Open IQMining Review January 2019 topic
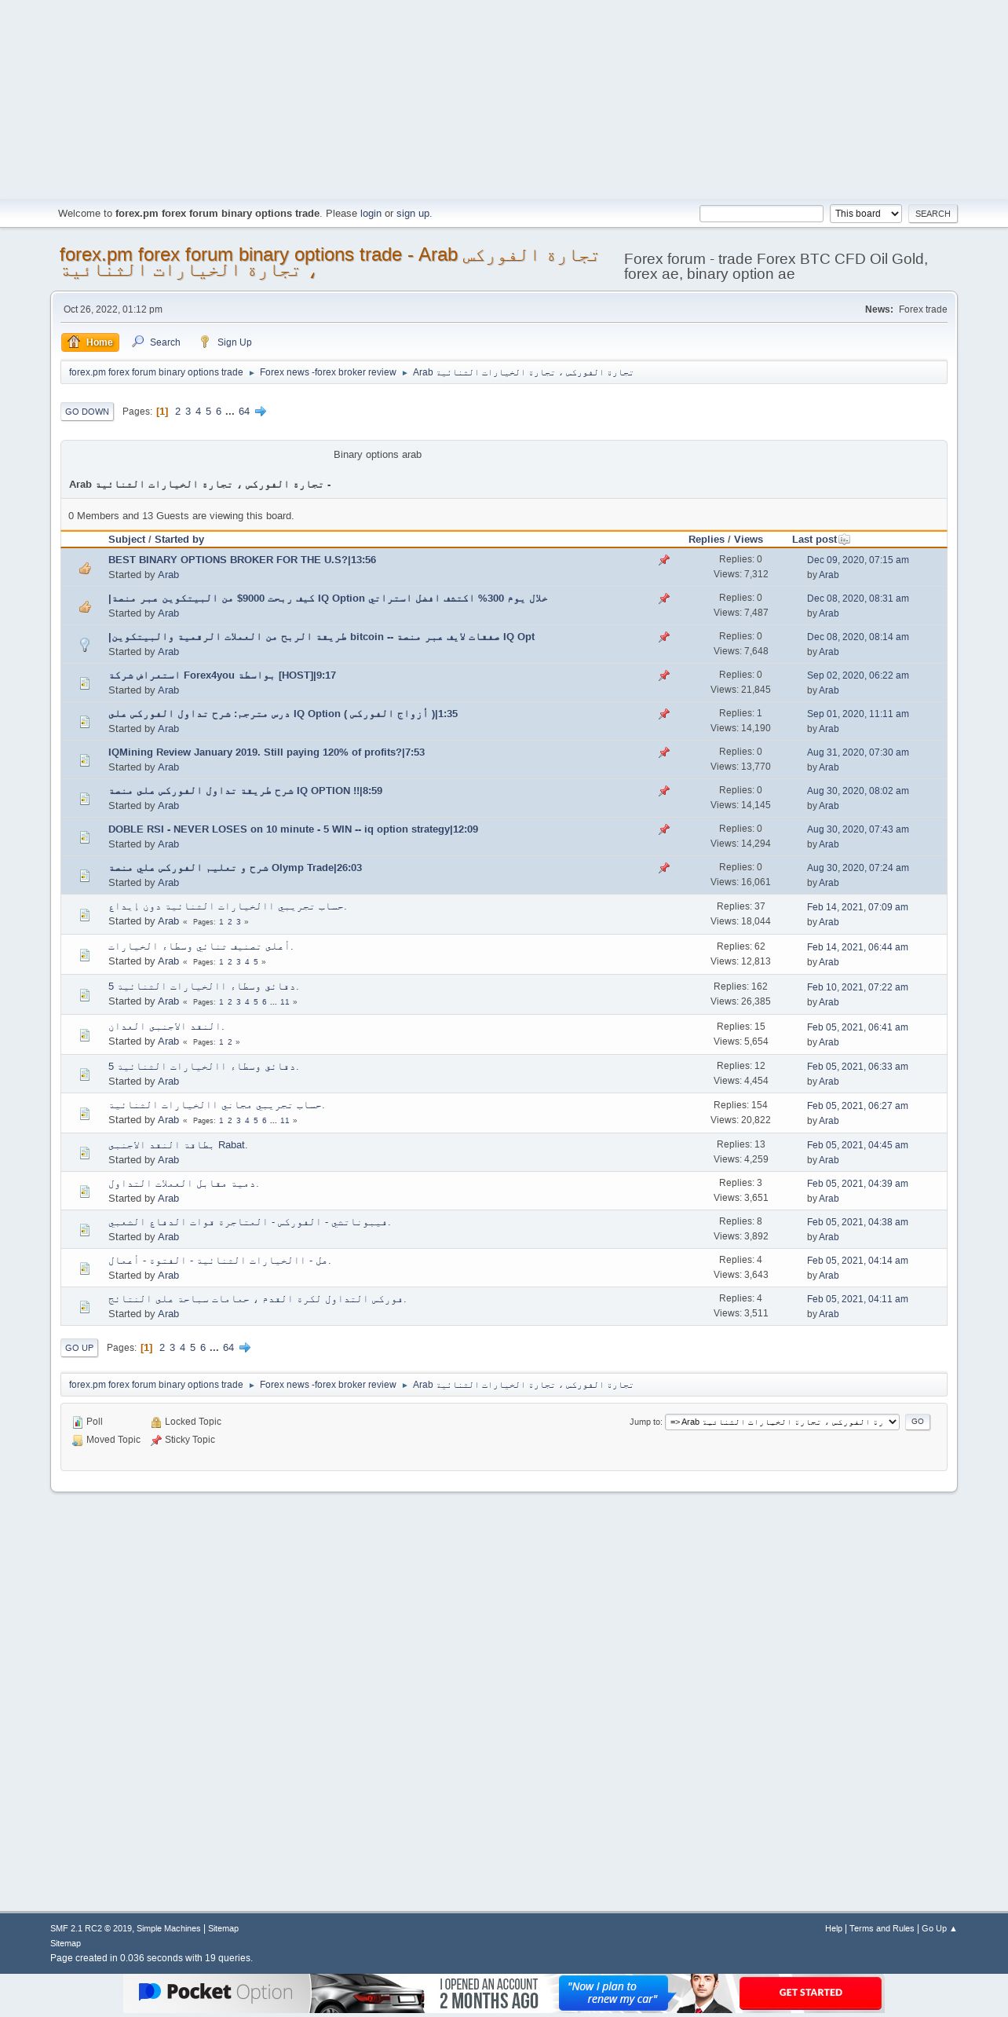Screen dimensions: 1008x2017 tap(266, 752)
